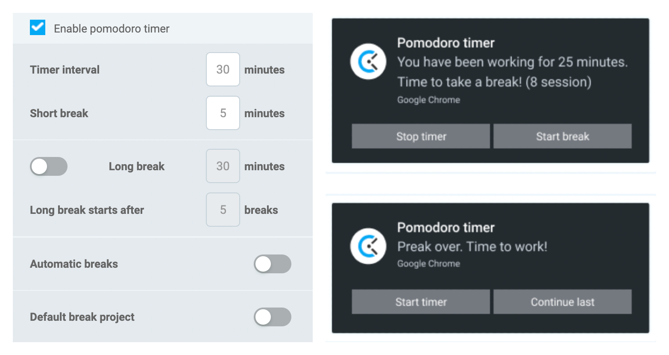Click the blue checkmark icon next to pomodoro setting

[38, 28]
